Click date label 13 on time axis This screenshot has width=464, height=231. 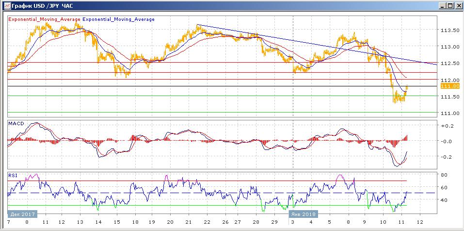click(x=80, y=222)
